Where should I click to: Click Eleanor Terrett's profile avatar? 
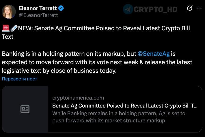pos(9,12)
